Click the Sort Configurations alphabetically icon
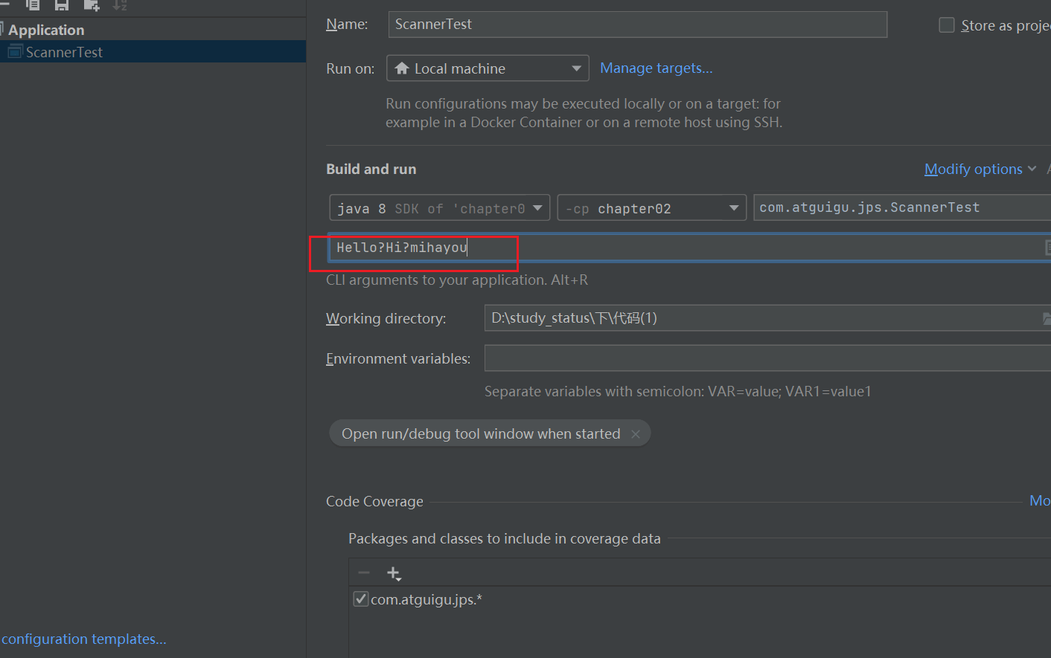 pos(120,4)
